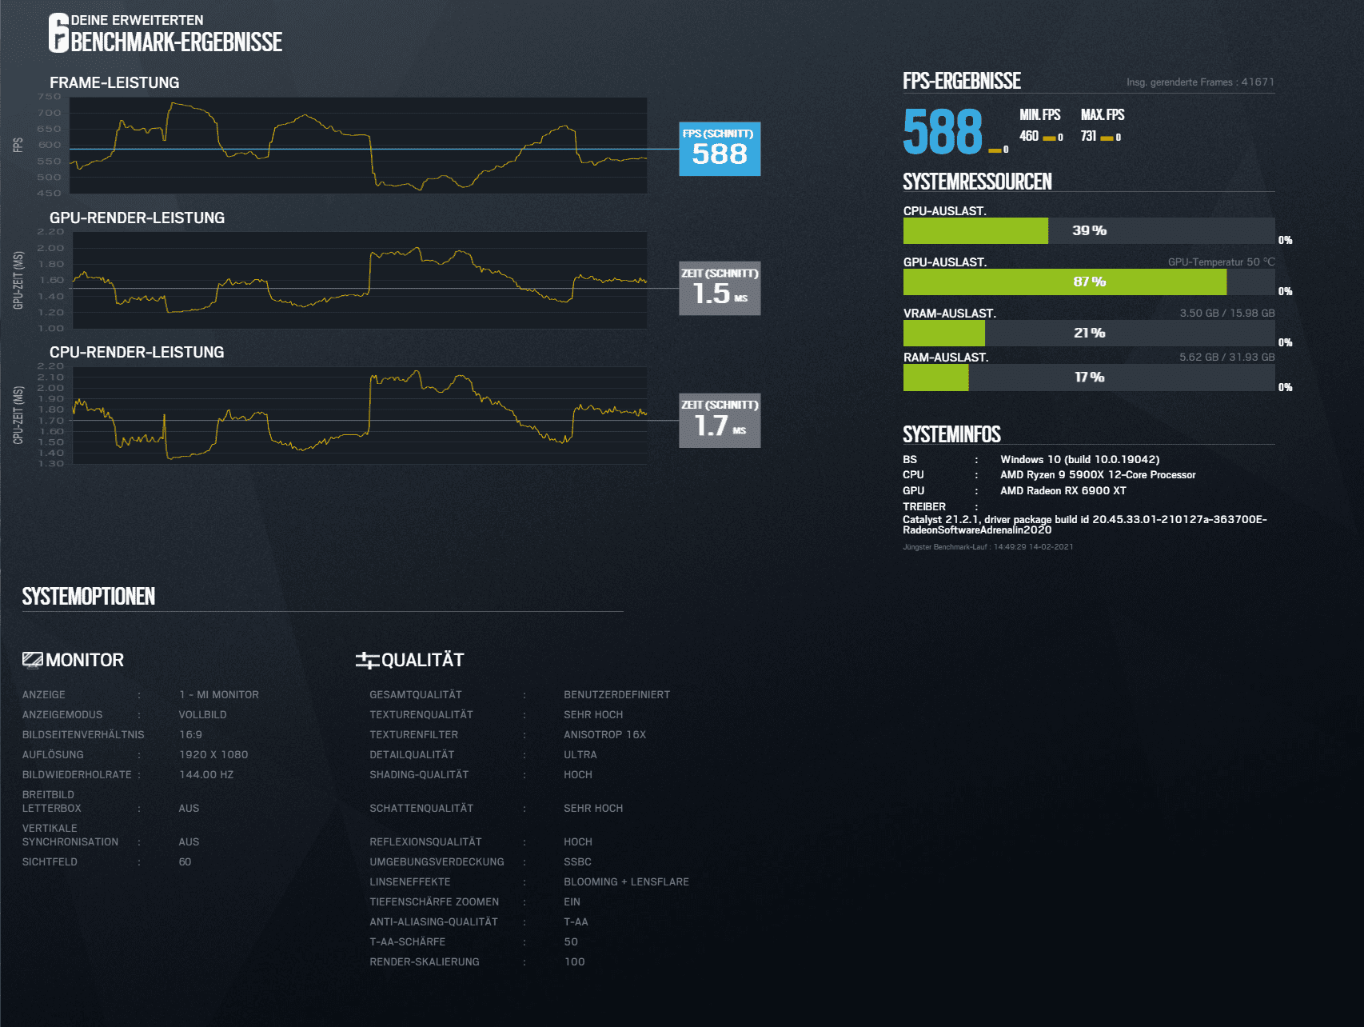Click the Sichtfeld '60' value
Screen dimensions: 1364x1027
pyautogui.click(x=185, y=861)
